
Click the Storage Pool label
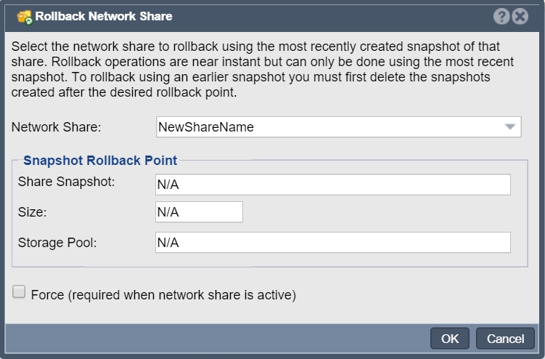(57, 243)
